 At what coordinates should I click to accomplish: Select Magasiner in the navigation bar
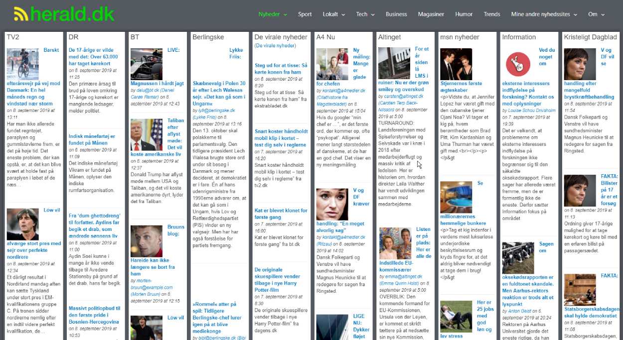(x=431, y=14)
